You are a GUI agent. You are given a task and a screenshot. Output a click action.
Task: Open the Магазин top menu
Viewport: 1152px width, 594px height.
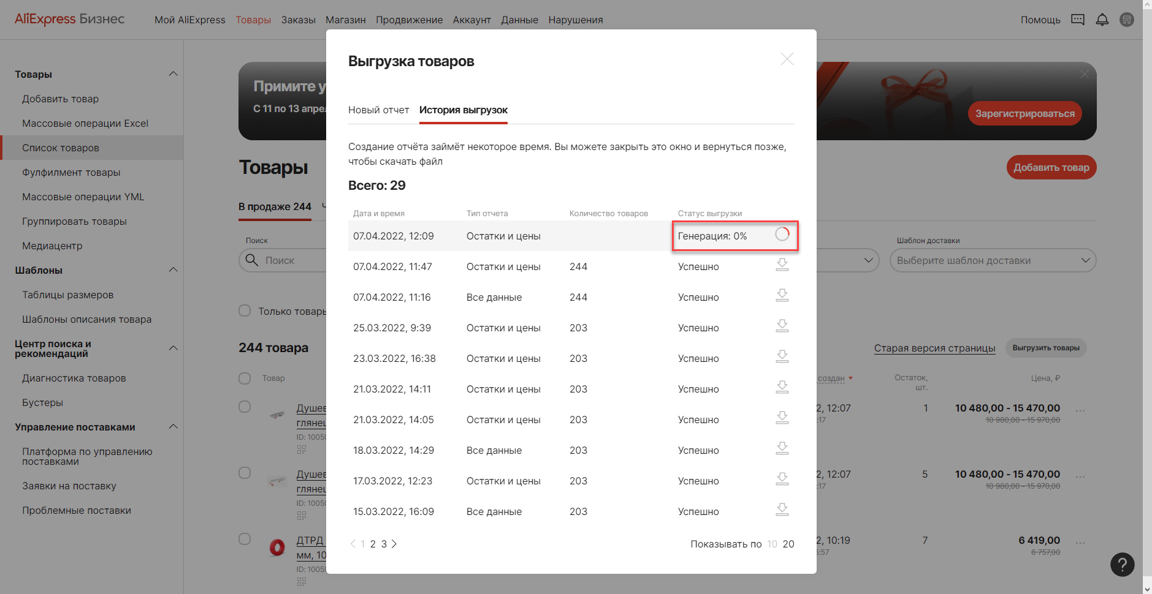tap(346, 20)
